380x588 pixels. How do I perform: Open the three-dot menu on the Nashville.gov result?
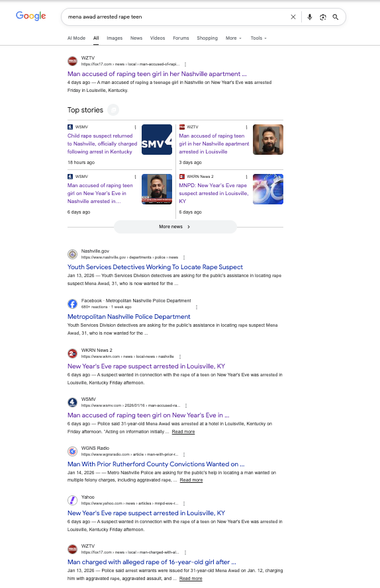click(x=184, y=258)
